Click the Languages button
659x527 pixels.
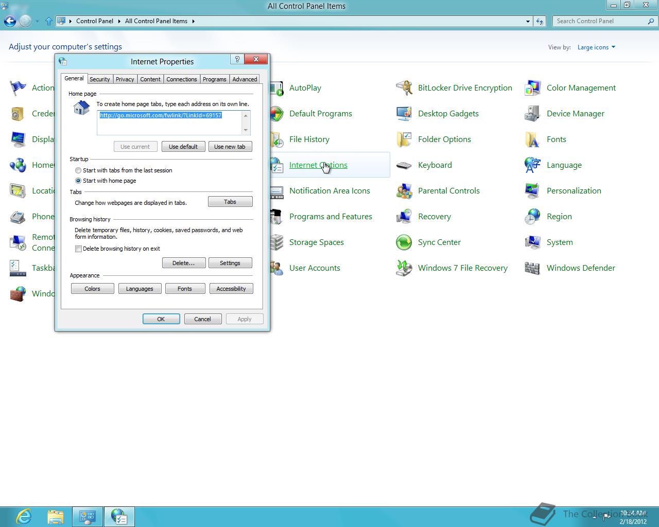click(140, 289)
